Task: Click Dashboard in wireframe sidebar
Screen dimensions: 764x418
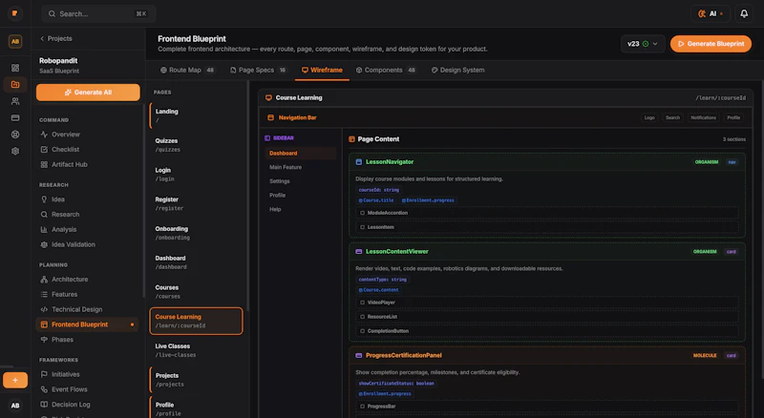Action: pos(300,153)
